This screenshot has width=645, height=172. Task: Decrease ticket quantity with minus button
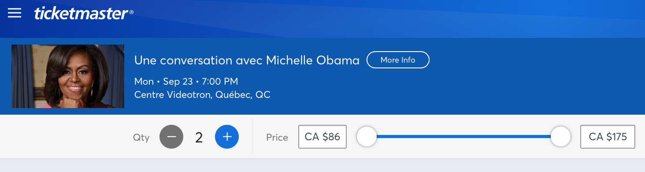coord(171,137)
